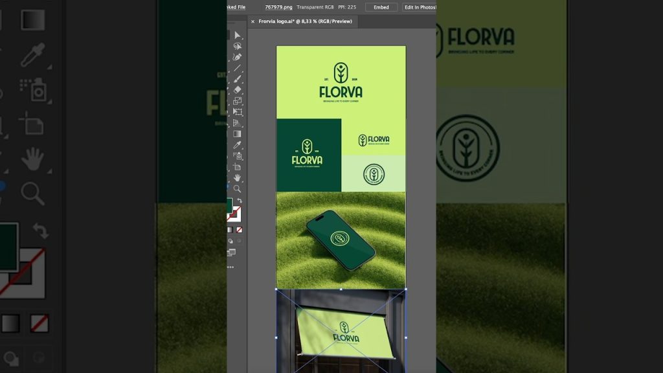Select the Perspective Grid tool
The image size is (663, 373).
pyautogui.click(x=237, y=123)
